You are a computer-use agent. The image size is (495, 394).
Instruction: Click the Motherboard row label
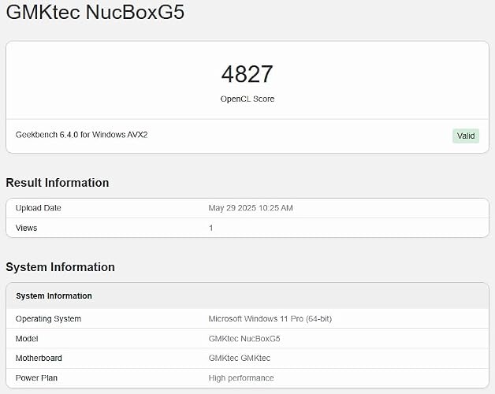39,359
